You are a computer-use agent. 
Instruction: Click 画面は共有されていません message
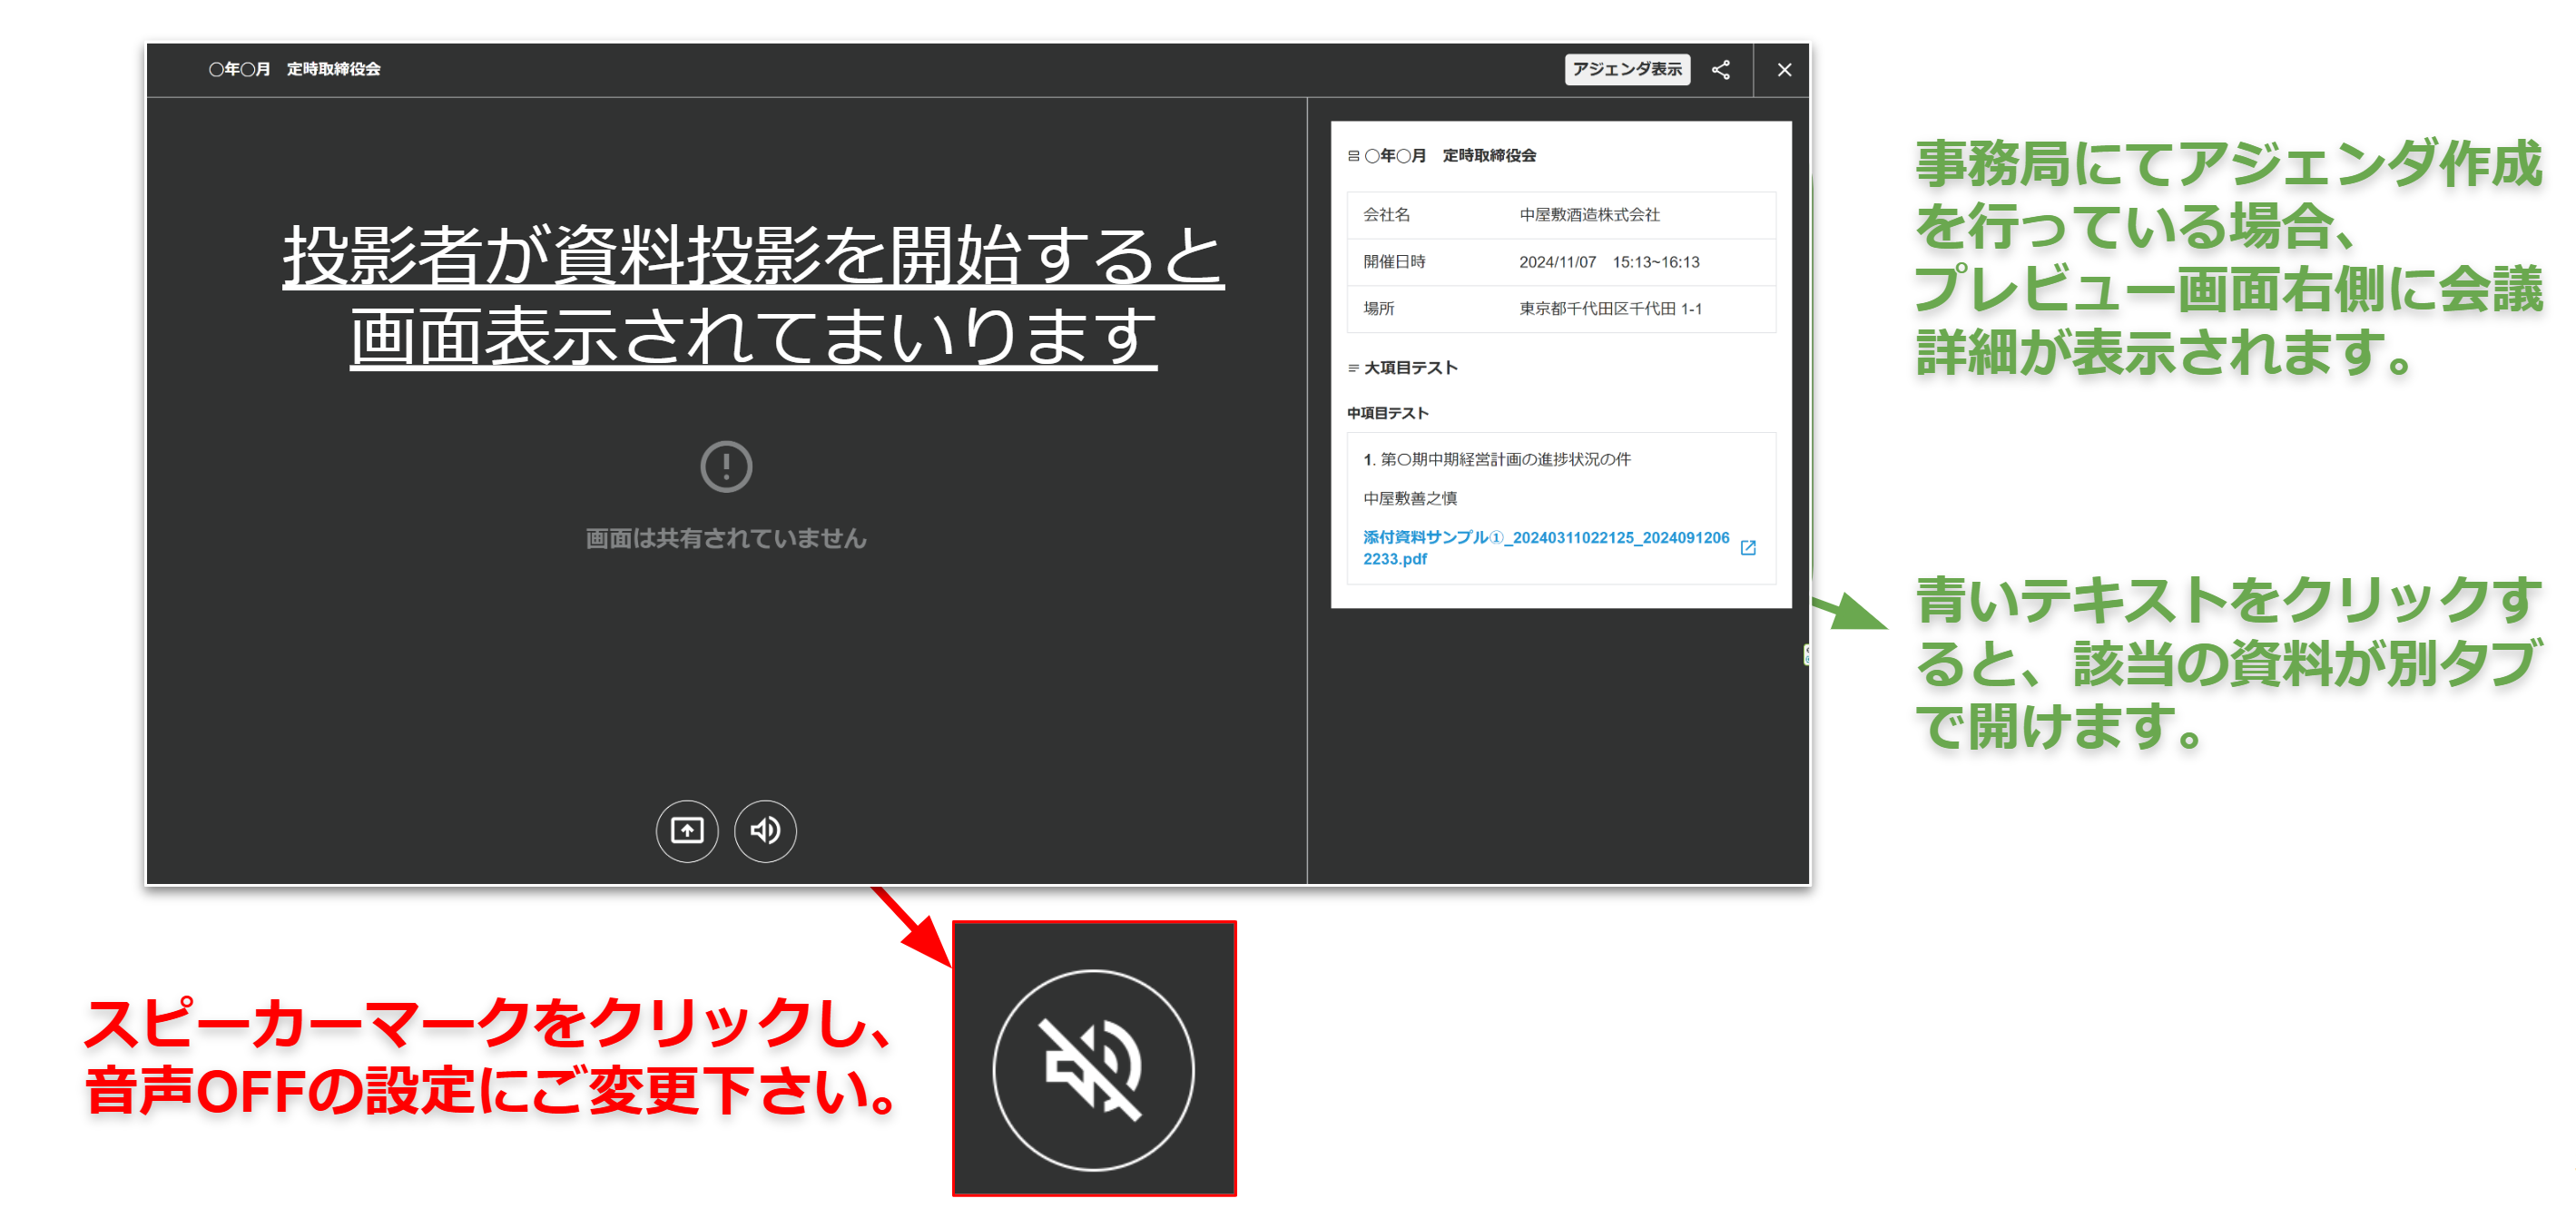coord(725,538)
